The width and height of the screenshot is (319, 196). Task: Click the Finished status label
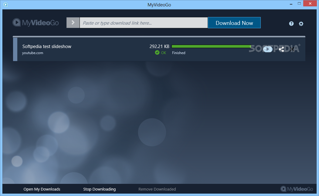point(179,53)
